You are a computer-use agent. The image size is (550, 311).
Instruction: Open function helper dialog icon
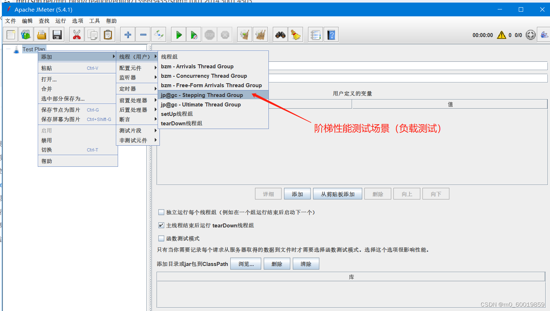[x=315, y=35]
